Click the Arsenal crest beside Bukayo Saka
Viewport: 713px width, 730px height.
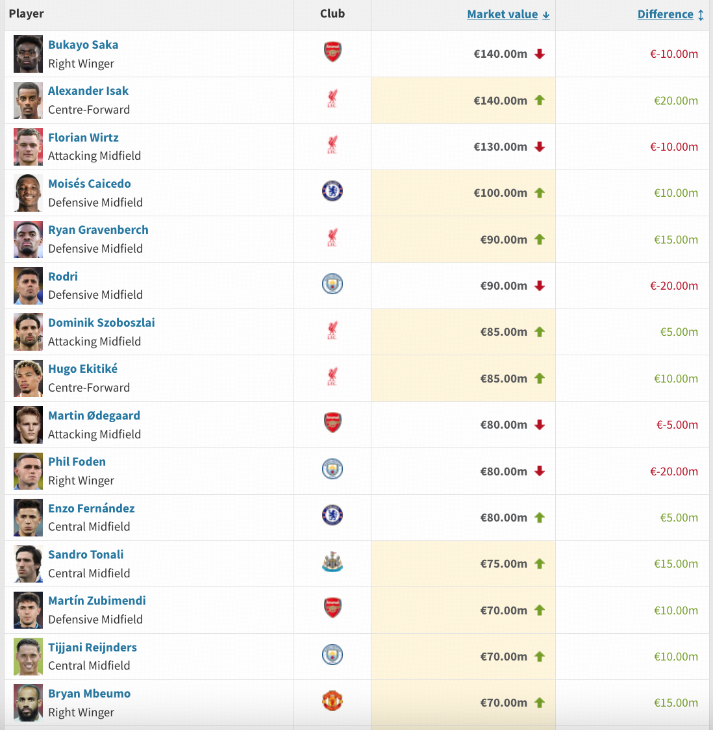point(332,52)
